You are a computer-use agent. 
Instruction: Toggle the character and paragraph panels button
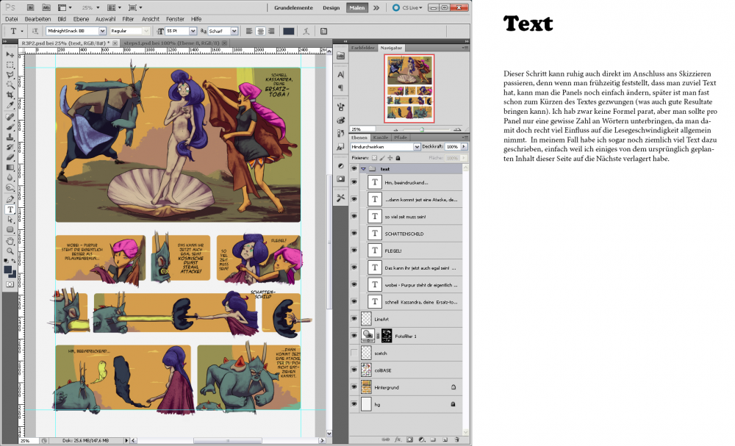323,31
